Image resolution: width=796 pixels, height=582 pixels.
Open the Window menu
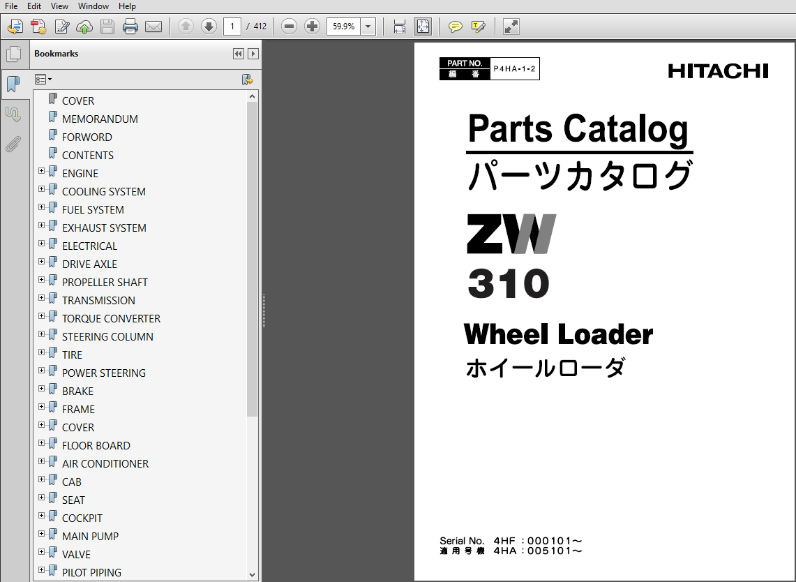pos(93,6)
